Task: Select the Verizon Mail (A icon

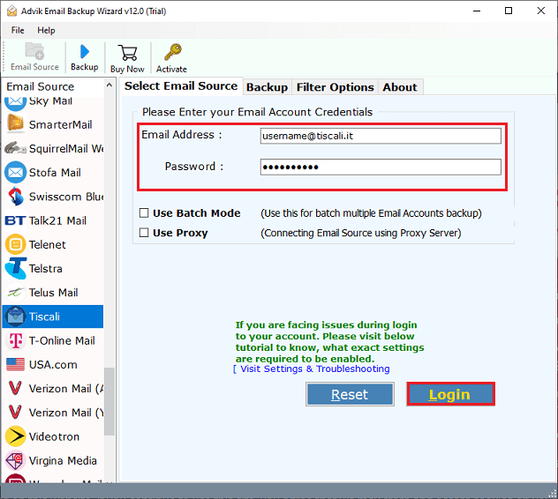Action: pyautogui.click(x=15, y=389)
